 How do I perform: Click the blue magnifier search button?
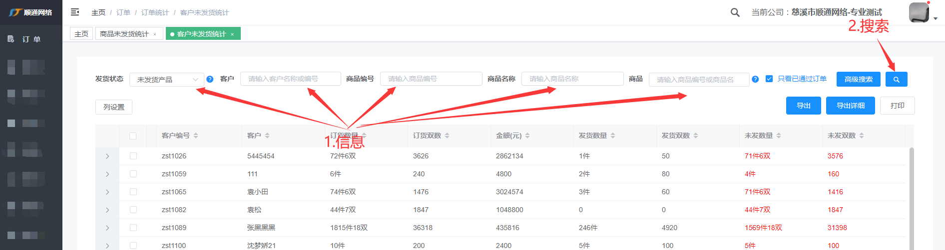coord(896,79)
